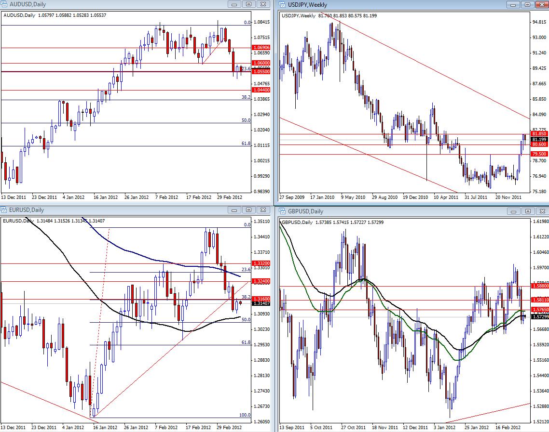Maximize the USDJPY,Weekly chart window
The image size is (549, 432).
[527, 4]
